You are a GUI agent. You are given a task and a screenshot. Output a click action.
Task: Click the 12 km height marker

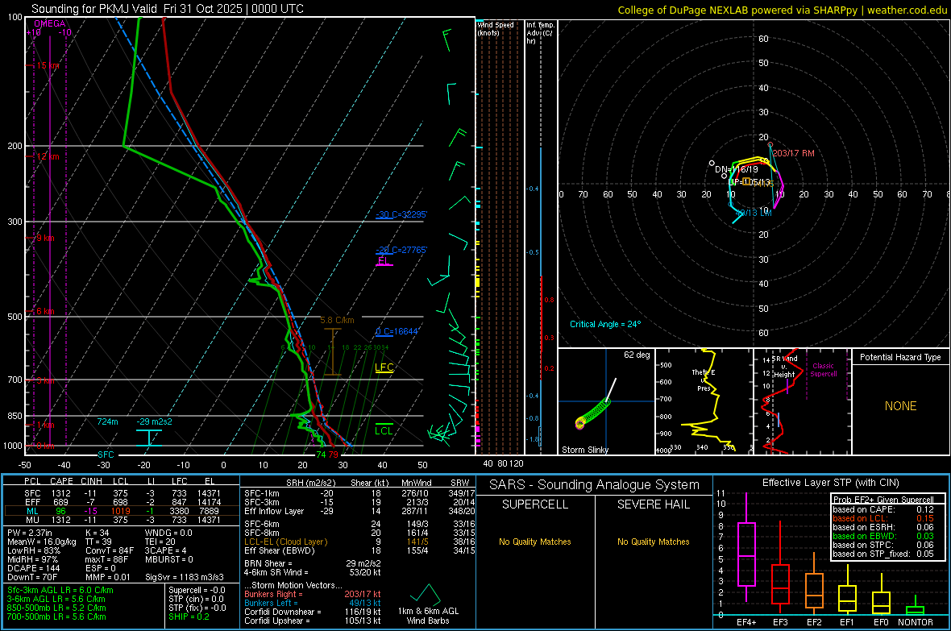(x=48, y=156)
